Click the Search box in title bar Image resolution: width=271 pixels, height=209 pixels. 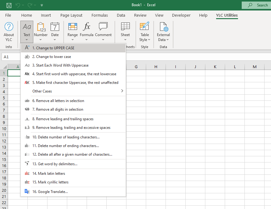(x=255, y=5)
